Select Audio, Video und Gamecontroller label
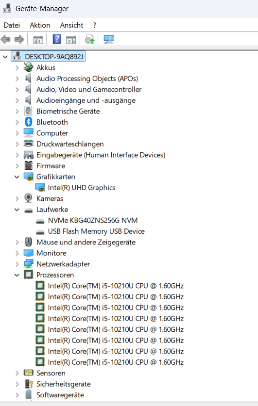258x406 pixels. tap(89, 89)
